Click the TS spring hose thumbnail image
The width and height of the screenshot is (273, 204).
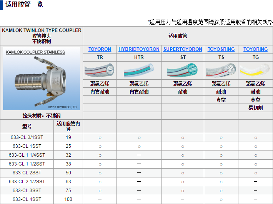221,70
